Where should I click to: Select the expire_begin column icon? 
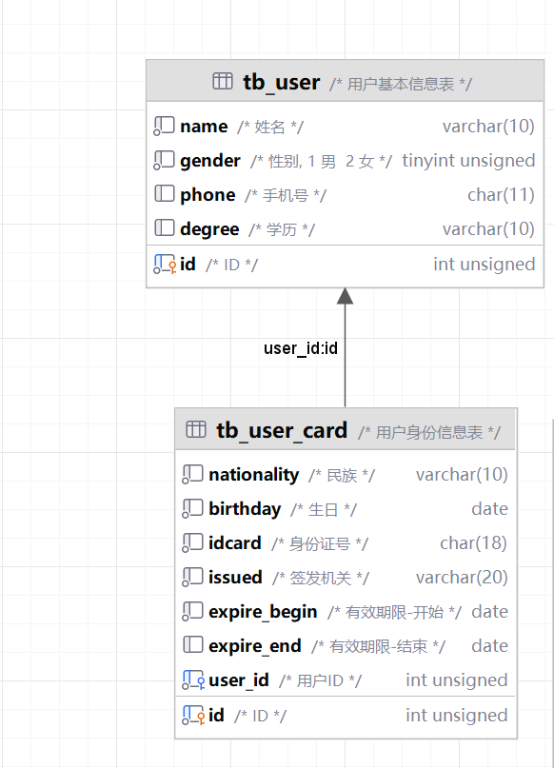(x=192, y=611)
